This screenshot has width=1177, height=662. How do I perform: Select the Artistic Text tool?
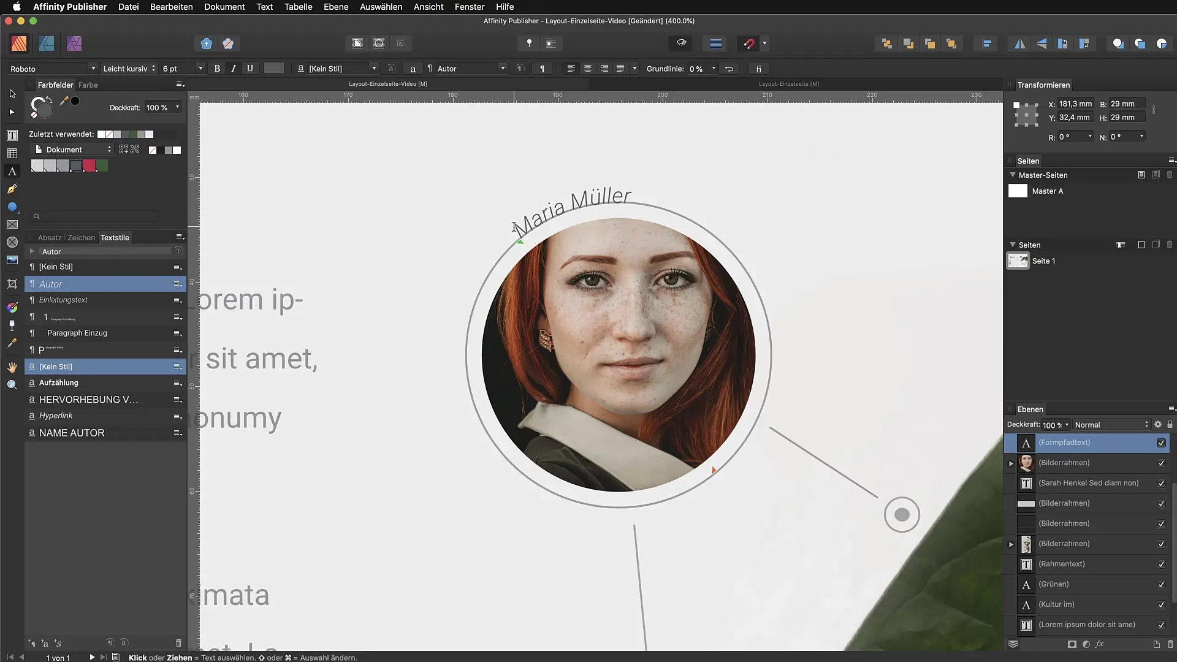[12, 172]
